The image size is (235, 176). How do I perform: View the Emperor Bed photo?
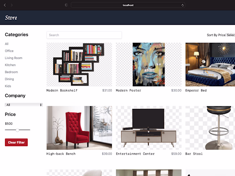tap(210, 64)
